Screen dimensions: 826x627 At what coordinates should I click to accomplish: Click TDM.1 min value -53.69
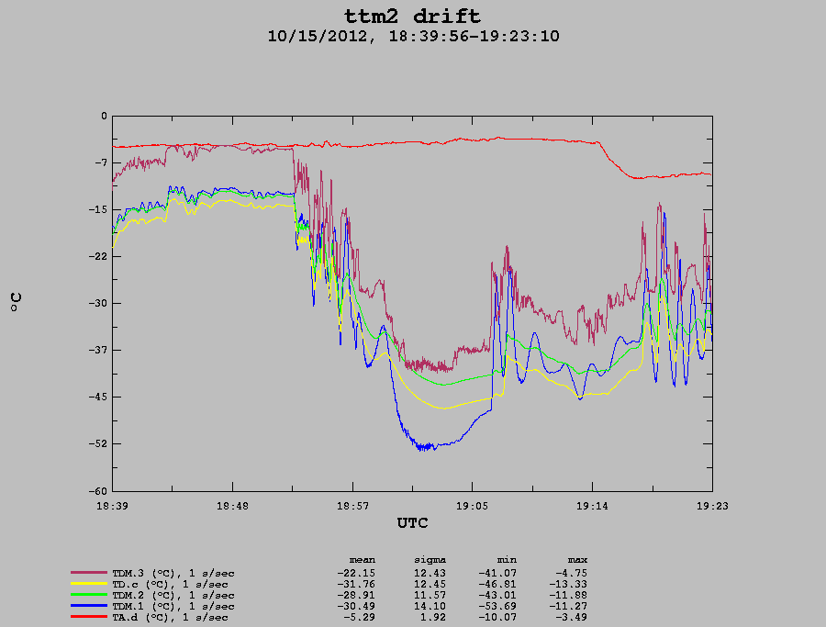click(497, 607)
